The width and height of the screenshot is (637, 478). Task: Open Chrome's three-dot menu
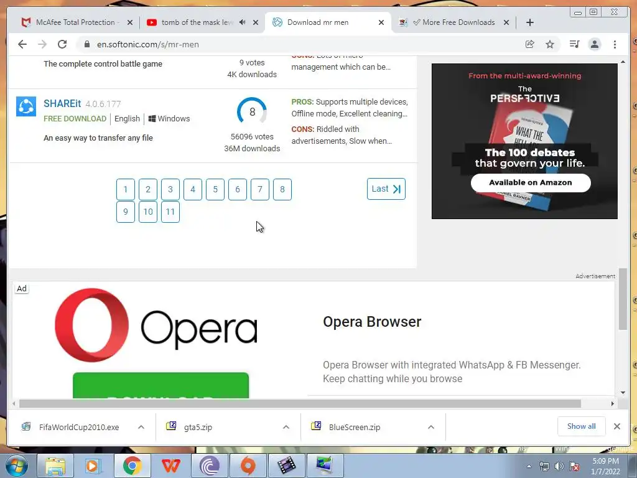point(615,44)
